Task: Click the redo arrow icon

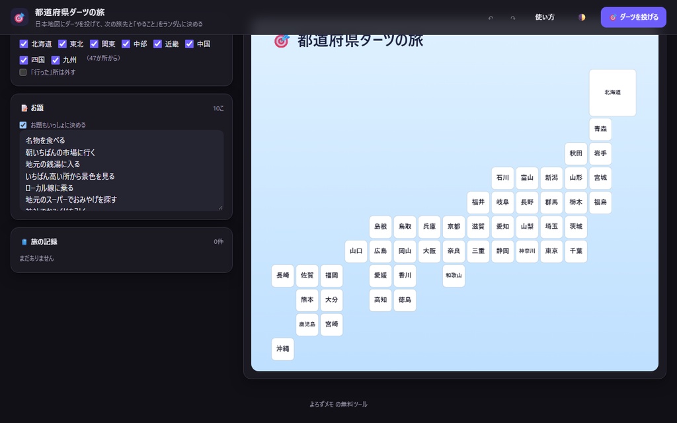Action: [x=513, y=18]
